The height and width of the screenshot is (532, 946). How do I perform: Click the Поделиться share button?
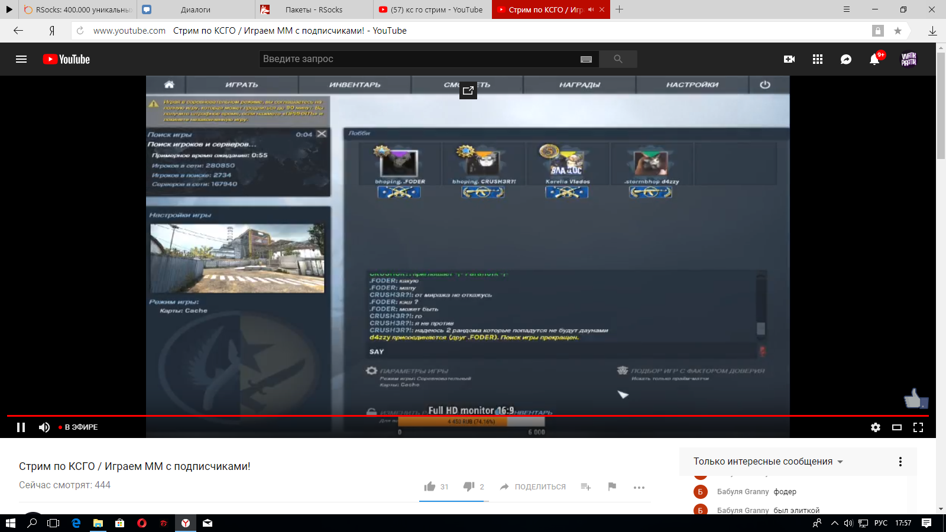pos(533,486)
